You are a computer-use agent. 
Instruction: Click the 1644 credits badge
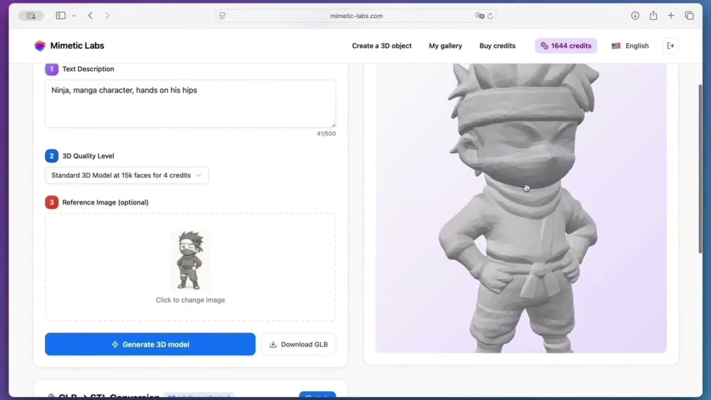[566, 46]
